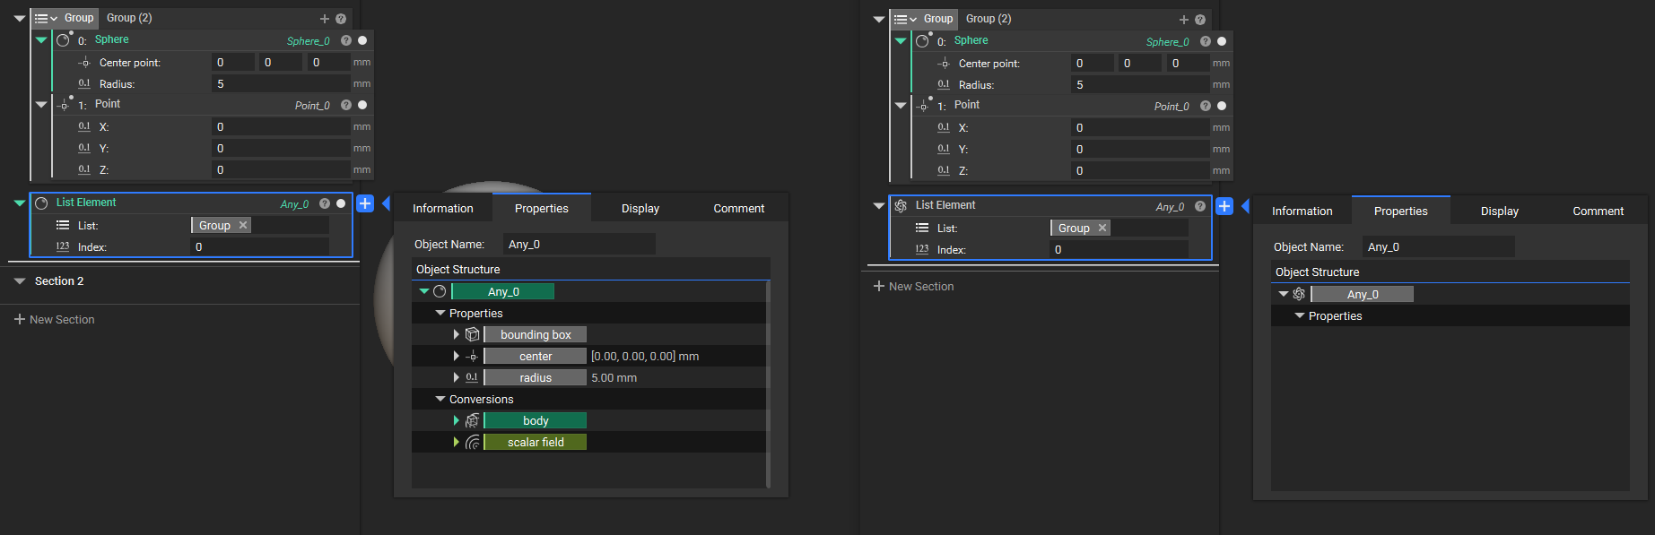This screenshot has height=535, width=1655.
Task: Remove the Group tag from the right List field
Action: point(1102,228)
